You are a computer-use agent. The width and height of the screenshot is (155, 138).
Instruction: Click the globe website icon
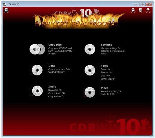(140, 10)
